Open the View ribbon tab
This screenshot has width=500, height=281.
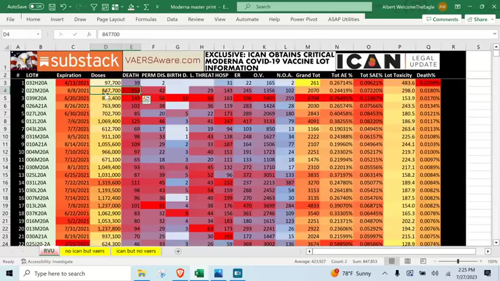[220, 19]
